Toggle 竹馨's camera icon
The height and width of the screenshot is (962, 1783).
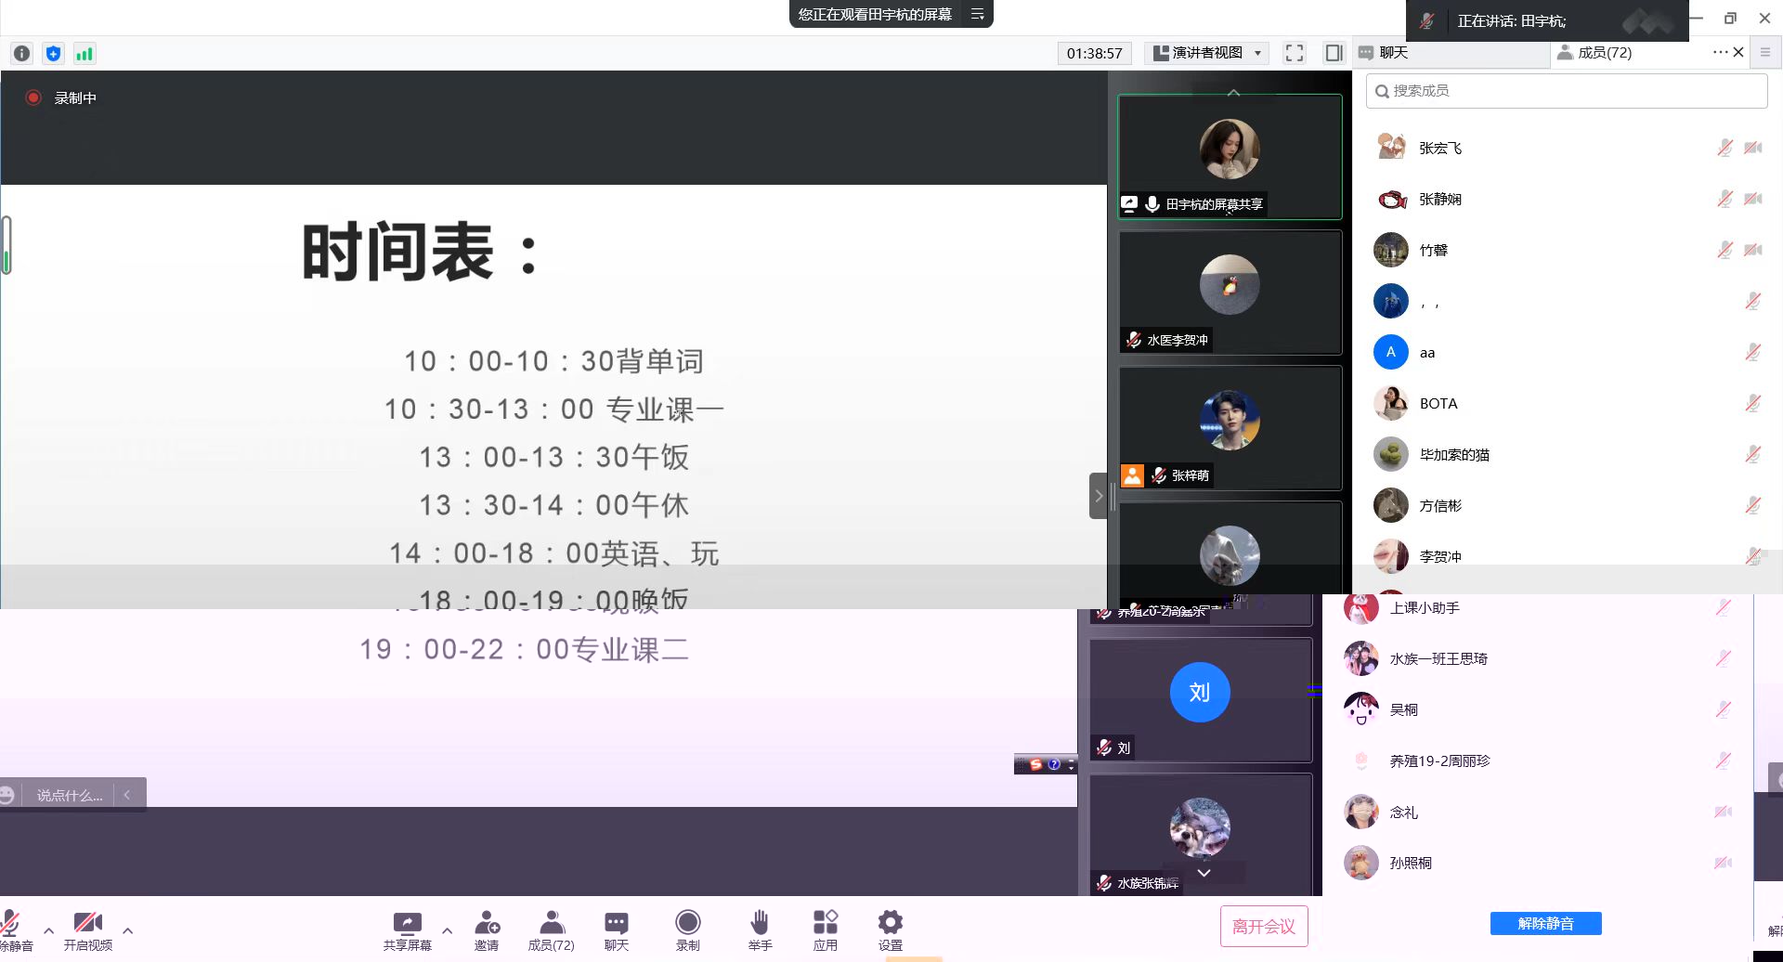click(1753, 250)
